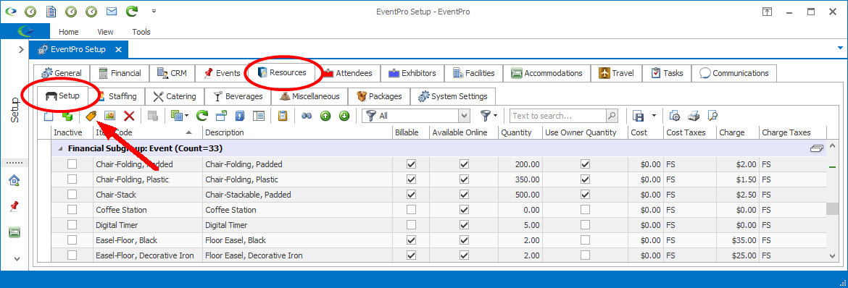Expand the left navigation pane chevron

20,50
